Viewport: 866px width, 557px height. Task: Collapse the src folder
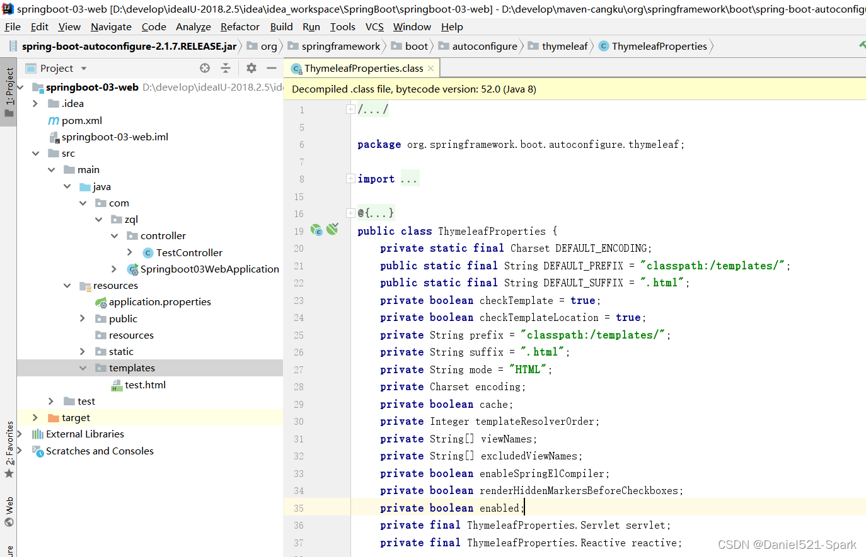[x=35, y=153]
